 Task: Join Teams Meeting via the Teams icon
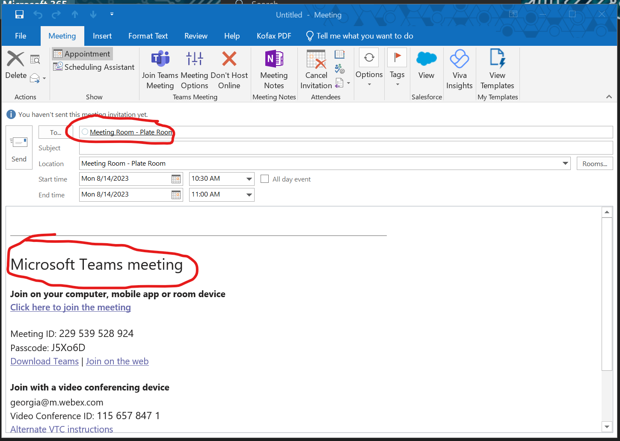[x=160, y=70]
